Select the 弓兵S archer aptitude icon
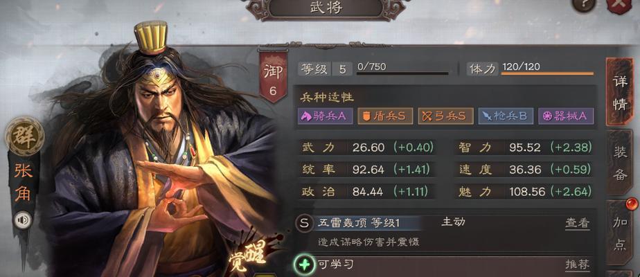The height and width of the screenshot is (277, 640). (445, 116)
